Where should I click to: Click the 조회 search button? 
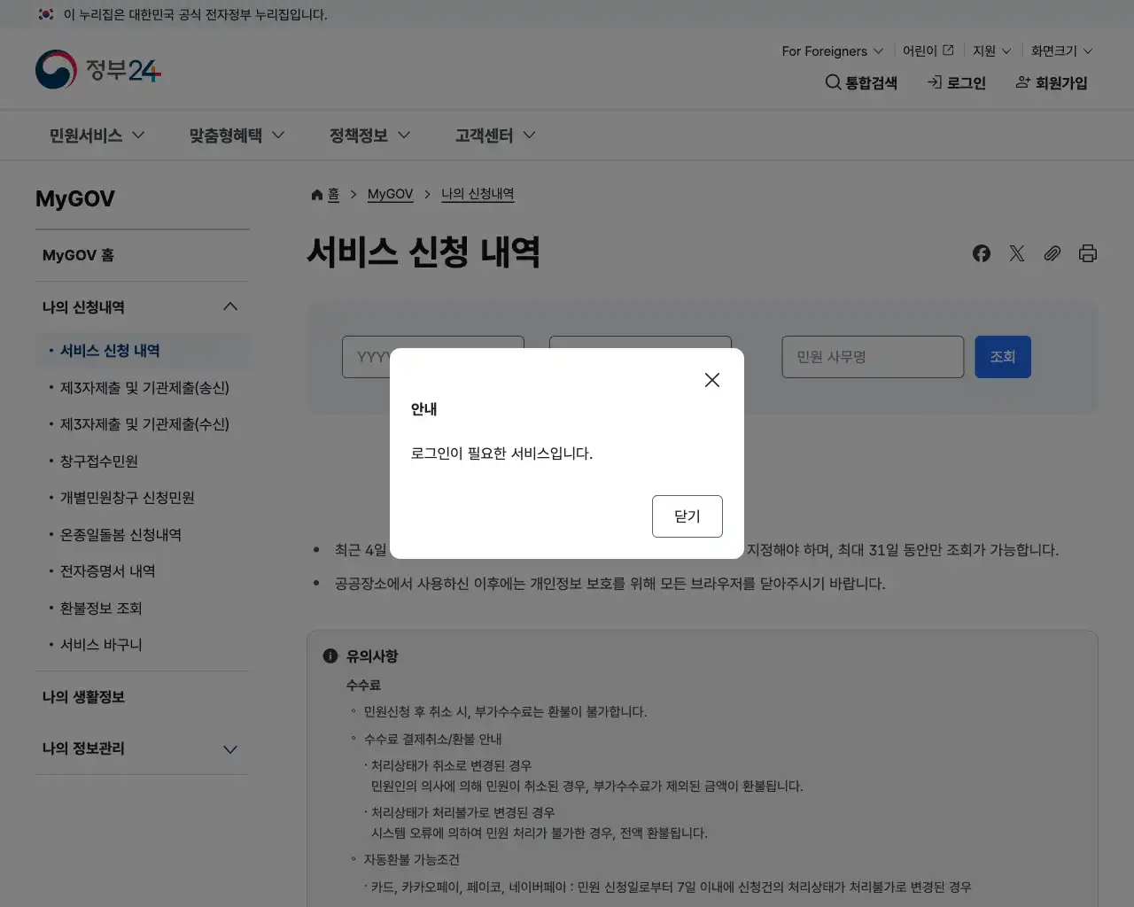click(1003, 357)
